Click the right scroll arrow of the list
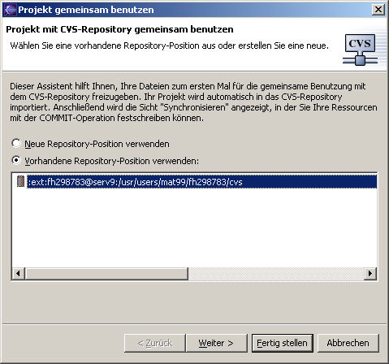The image size is (389, 364). pos(370,274)
